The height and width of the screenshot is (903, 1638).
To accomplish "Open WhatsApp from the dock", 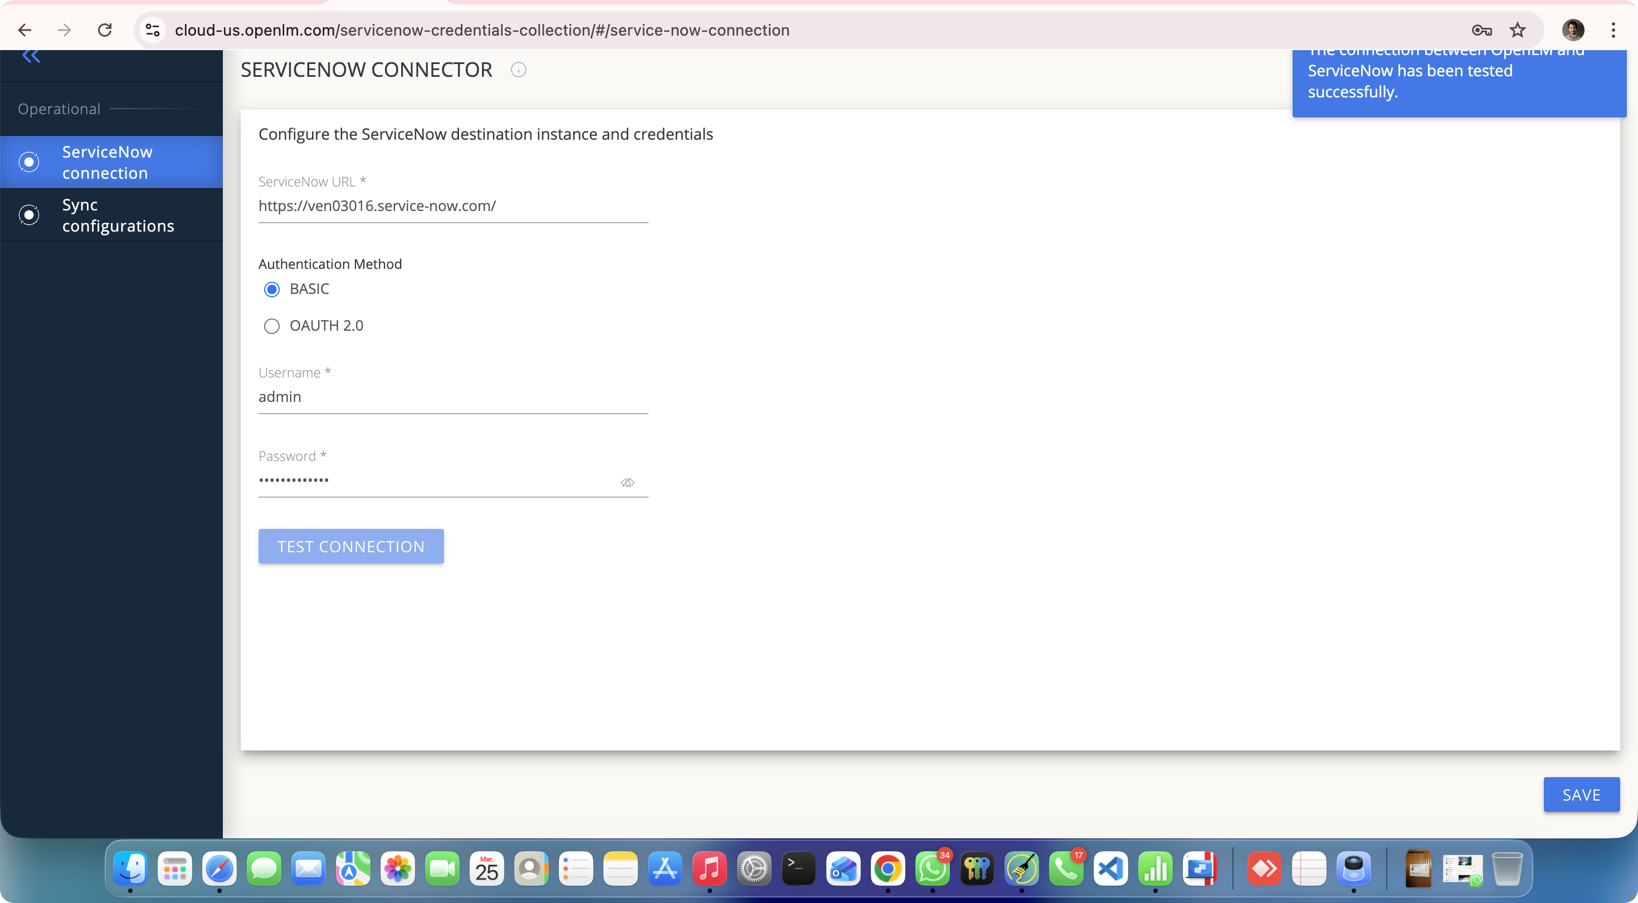I will click(x=932, y=868).
